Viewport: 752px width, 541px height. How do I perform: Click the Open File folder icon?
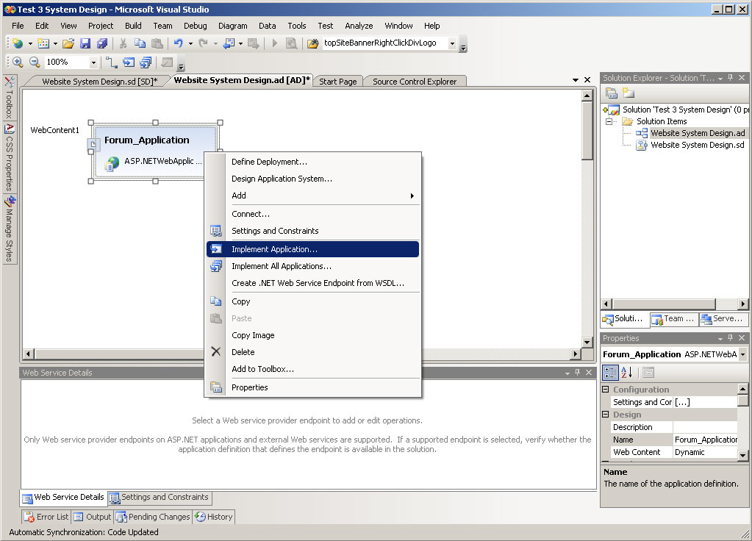point(68,43)
